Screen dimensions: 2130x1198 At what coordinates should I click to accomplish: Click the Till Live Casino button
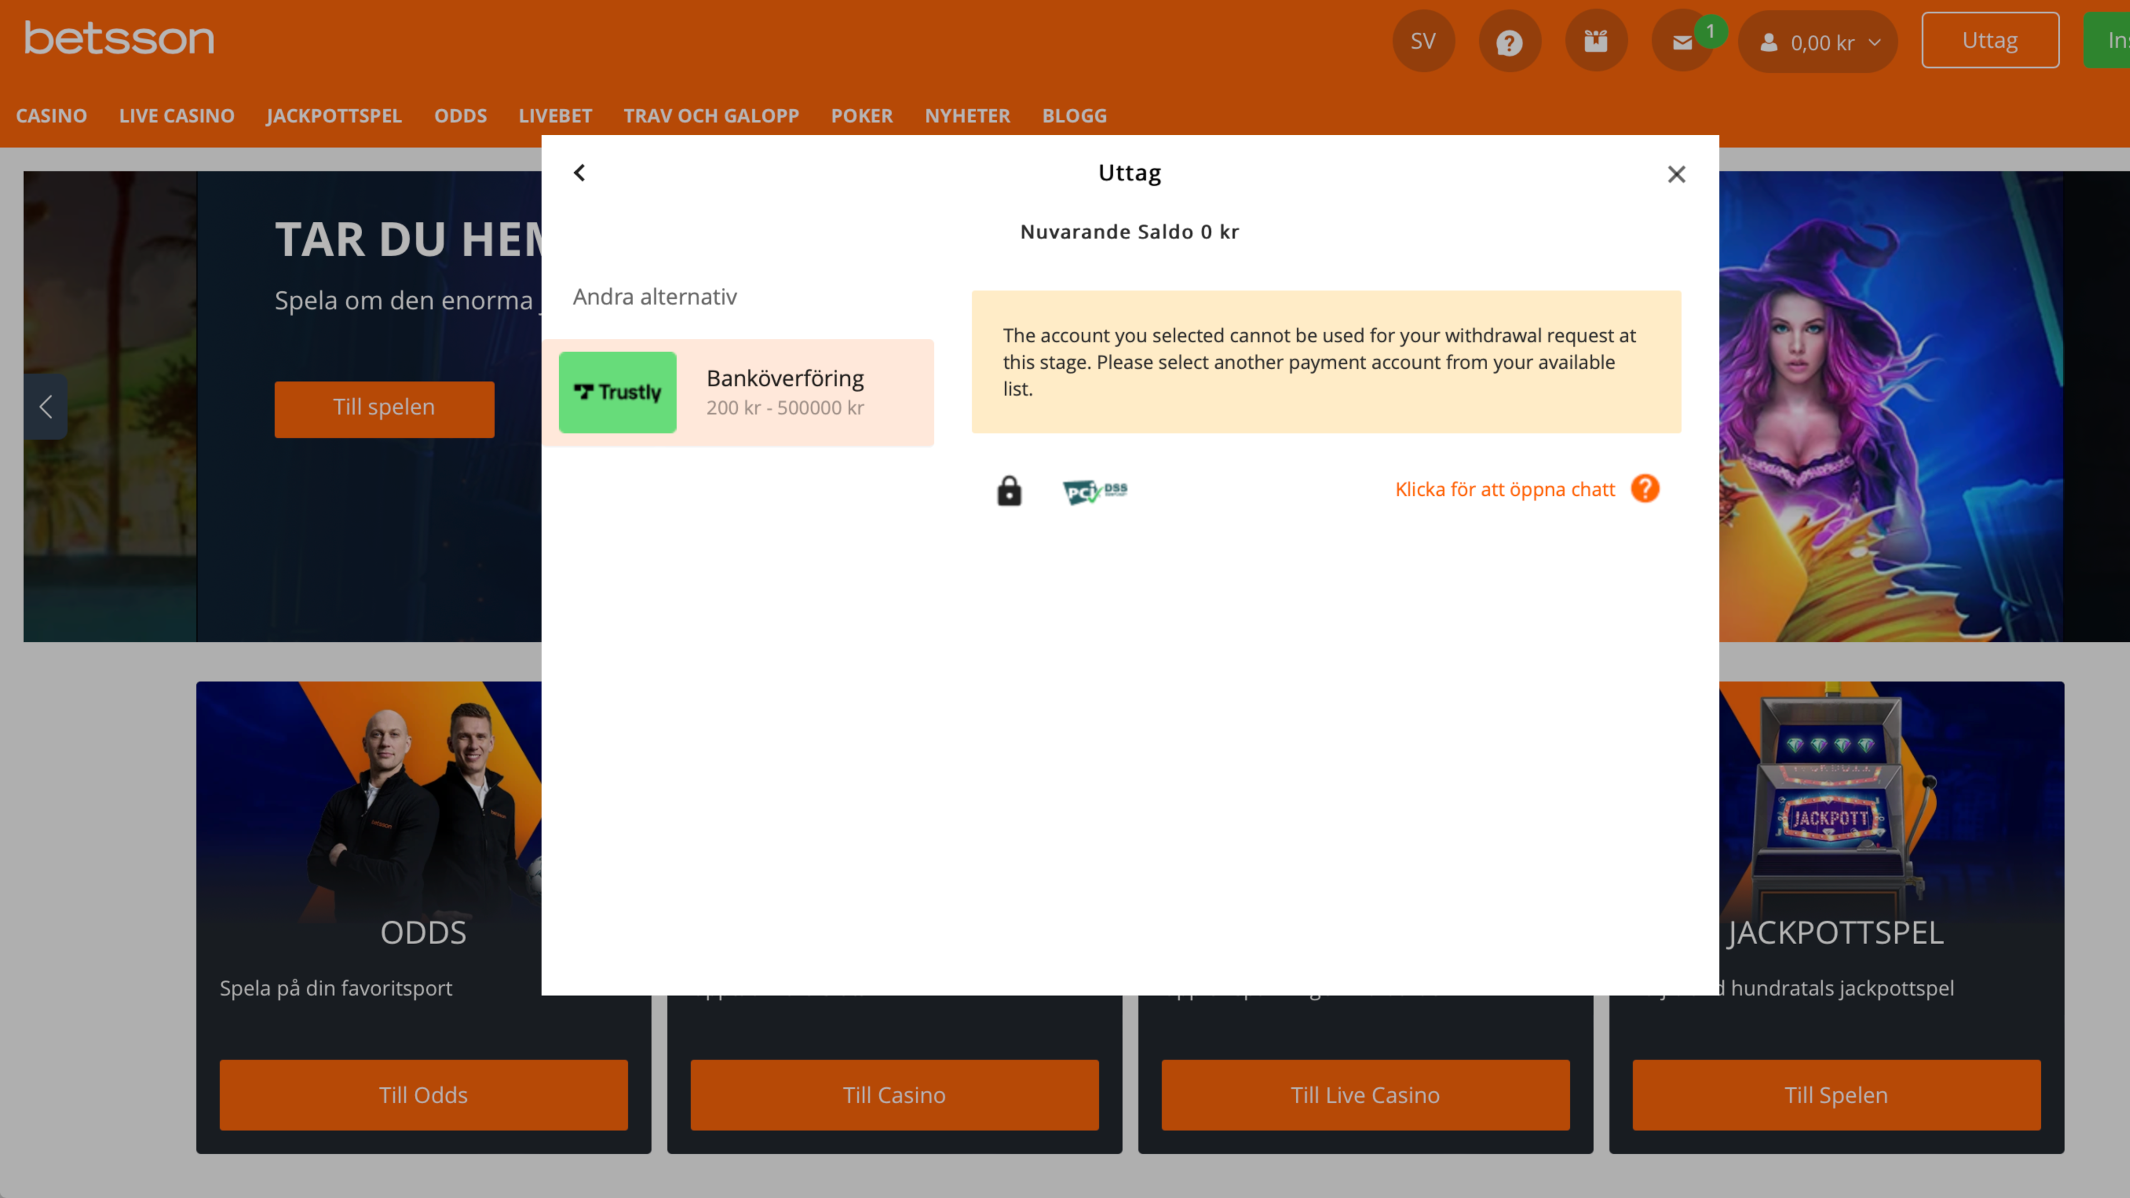pyautogui.click(x=1365, y=1095)
